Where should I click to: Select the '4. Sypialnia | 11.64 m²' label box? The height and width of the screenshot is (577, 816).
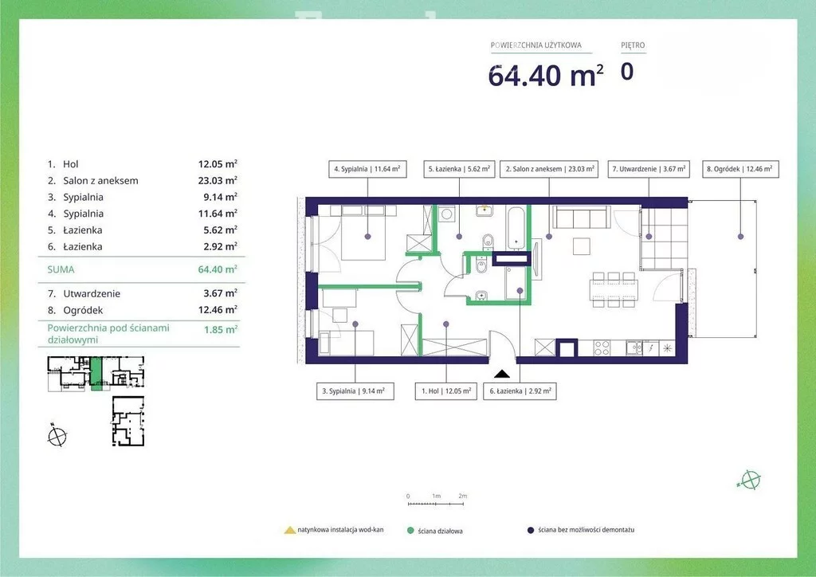pyautogui.click(x=367, y=169)
